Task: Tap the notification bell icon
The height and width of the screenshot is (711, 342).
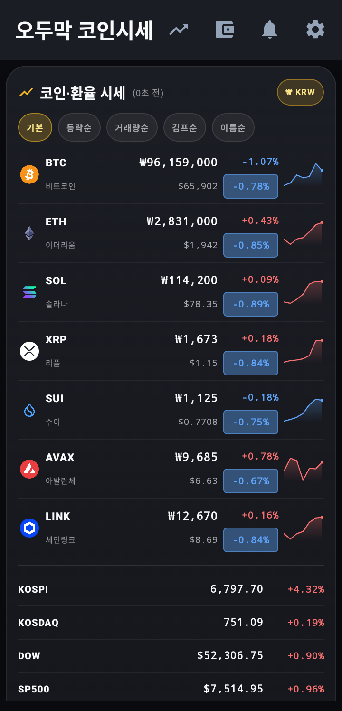Action: click(270, 30)
